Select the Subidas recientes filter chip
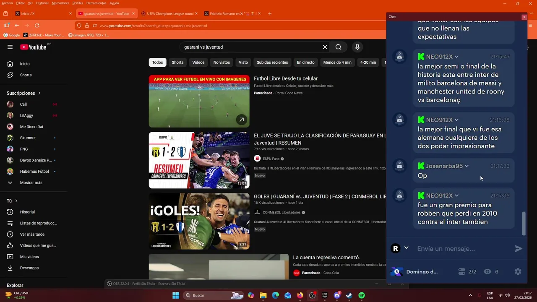Screen dimensions: 537x302 click(x=272, y=62)
